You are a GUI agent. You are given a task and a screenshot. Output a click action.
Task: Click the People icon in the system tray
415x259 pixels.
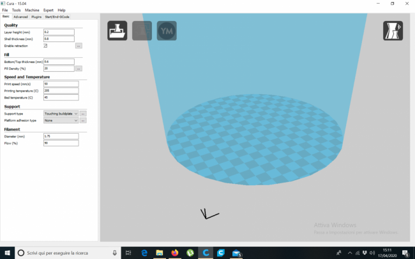(x=339, y=253)
